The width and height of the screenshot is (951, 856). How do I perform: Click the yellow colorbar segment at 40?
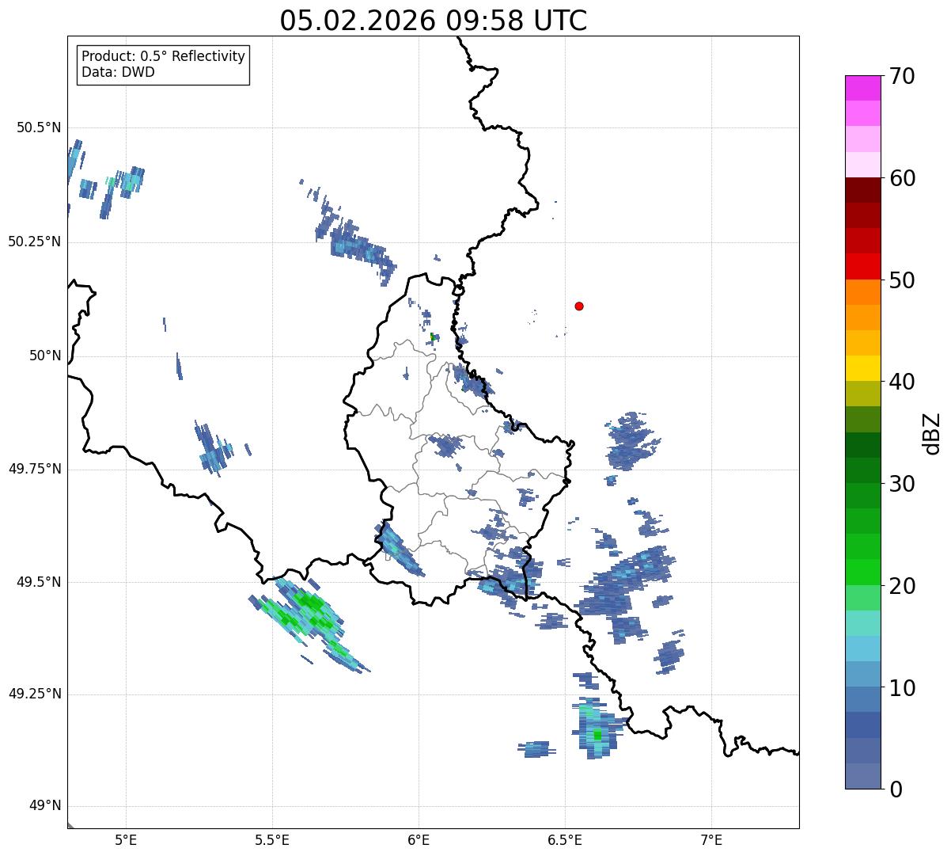862,368
